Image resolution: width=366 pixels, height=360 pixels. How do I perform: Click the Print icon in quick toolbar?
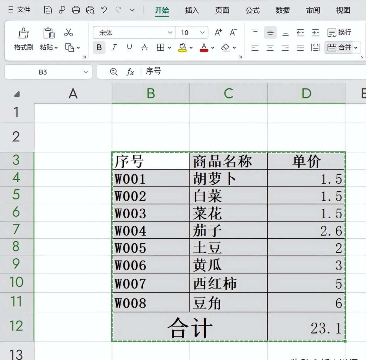[x=76, y=10]
